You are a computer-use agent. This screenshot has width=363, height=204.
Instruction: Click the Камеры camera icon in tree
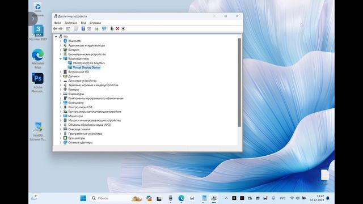coord(65,90)
